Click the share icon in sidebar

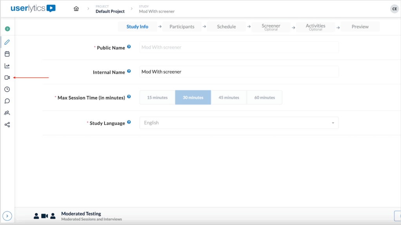pyautogui.click(x=7, y=125)
